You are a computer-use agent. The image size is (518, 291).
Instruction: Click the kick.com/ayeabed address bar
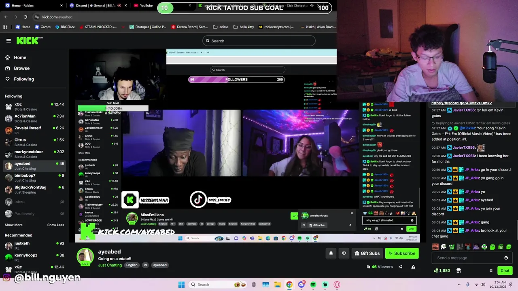[57, 17]
